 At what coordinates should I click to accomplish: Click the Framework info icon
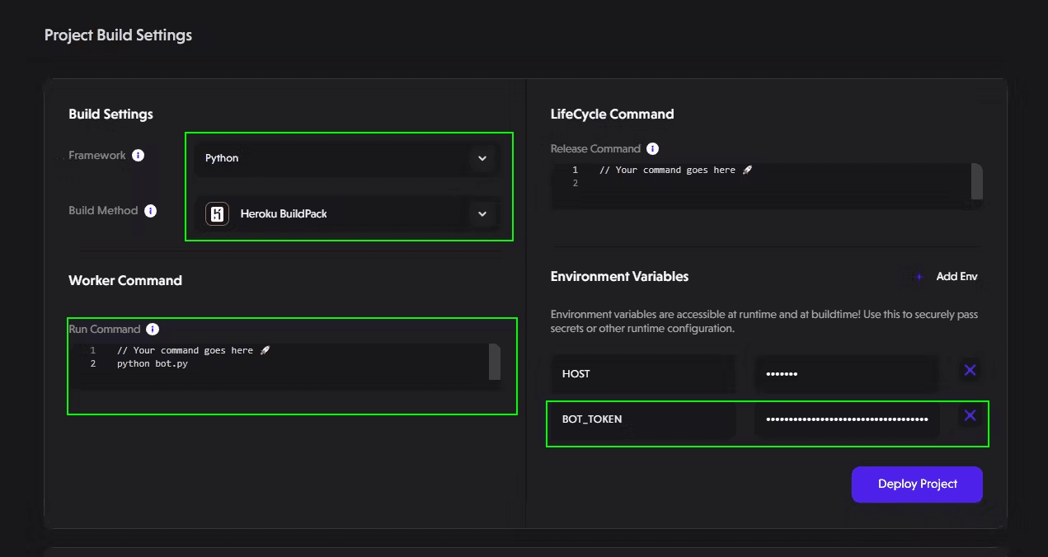point(139,155)
